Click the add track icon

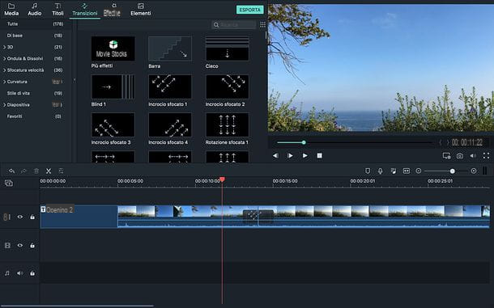9,183
